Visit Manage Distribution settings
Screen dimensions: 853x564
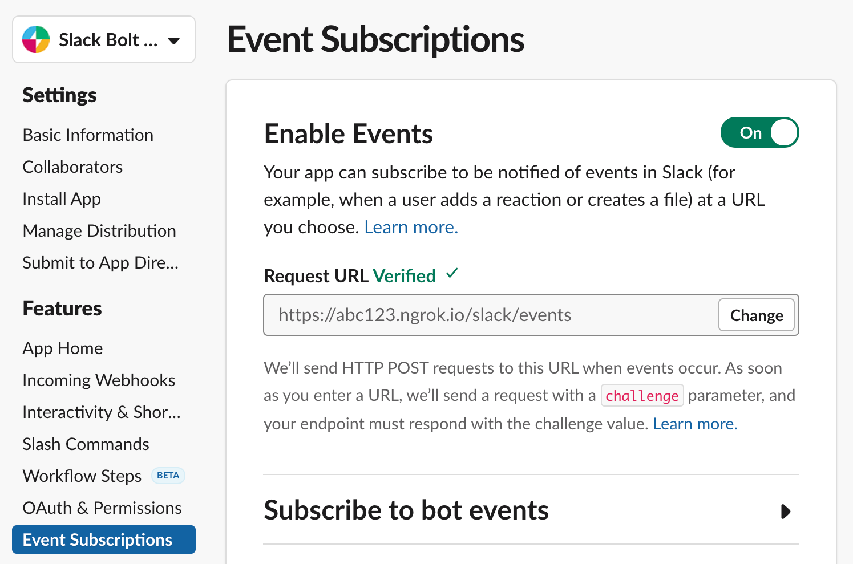99,230
